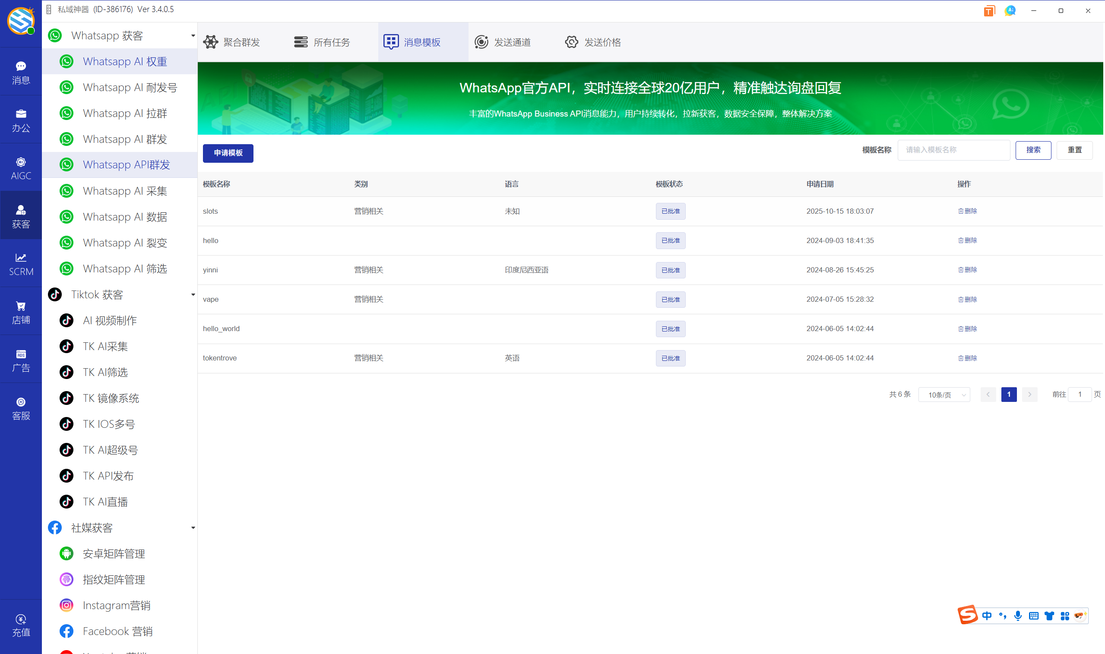The height and width of the screenshot is (654, 1105).
Task: Click the orange T icon in title bar
Action: pos(989,11)
